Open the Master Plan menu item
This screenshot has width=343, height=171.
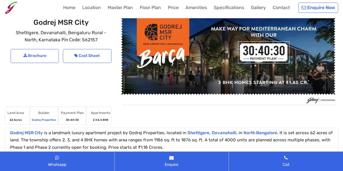(120, 8)
